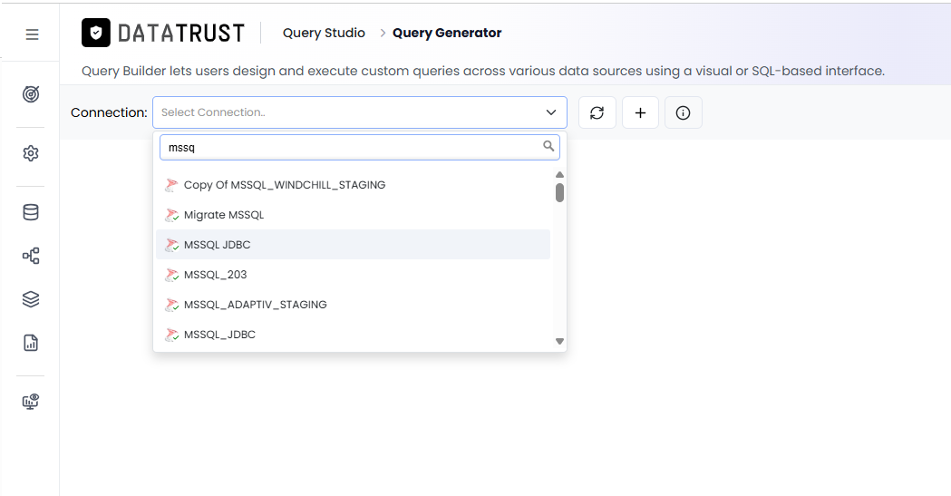Click the MSSQL_JDBC database icon
Screen dimensions: 951x496
[x=171, y=335]
